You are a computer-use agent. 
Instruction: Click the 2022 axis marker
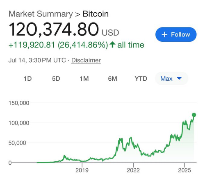point(133,170)
